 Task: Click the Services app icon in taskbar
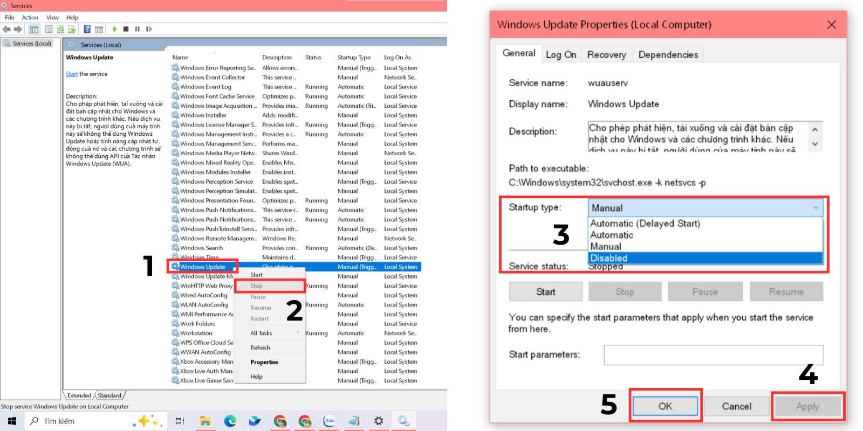point(403,421)
